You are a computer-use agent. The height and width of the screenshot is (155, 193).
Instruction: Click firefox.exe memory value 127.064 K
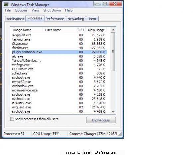tap(98, 48)
